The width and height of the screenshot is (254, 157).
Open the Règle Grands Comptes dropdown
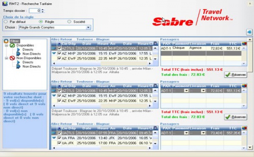88,27
